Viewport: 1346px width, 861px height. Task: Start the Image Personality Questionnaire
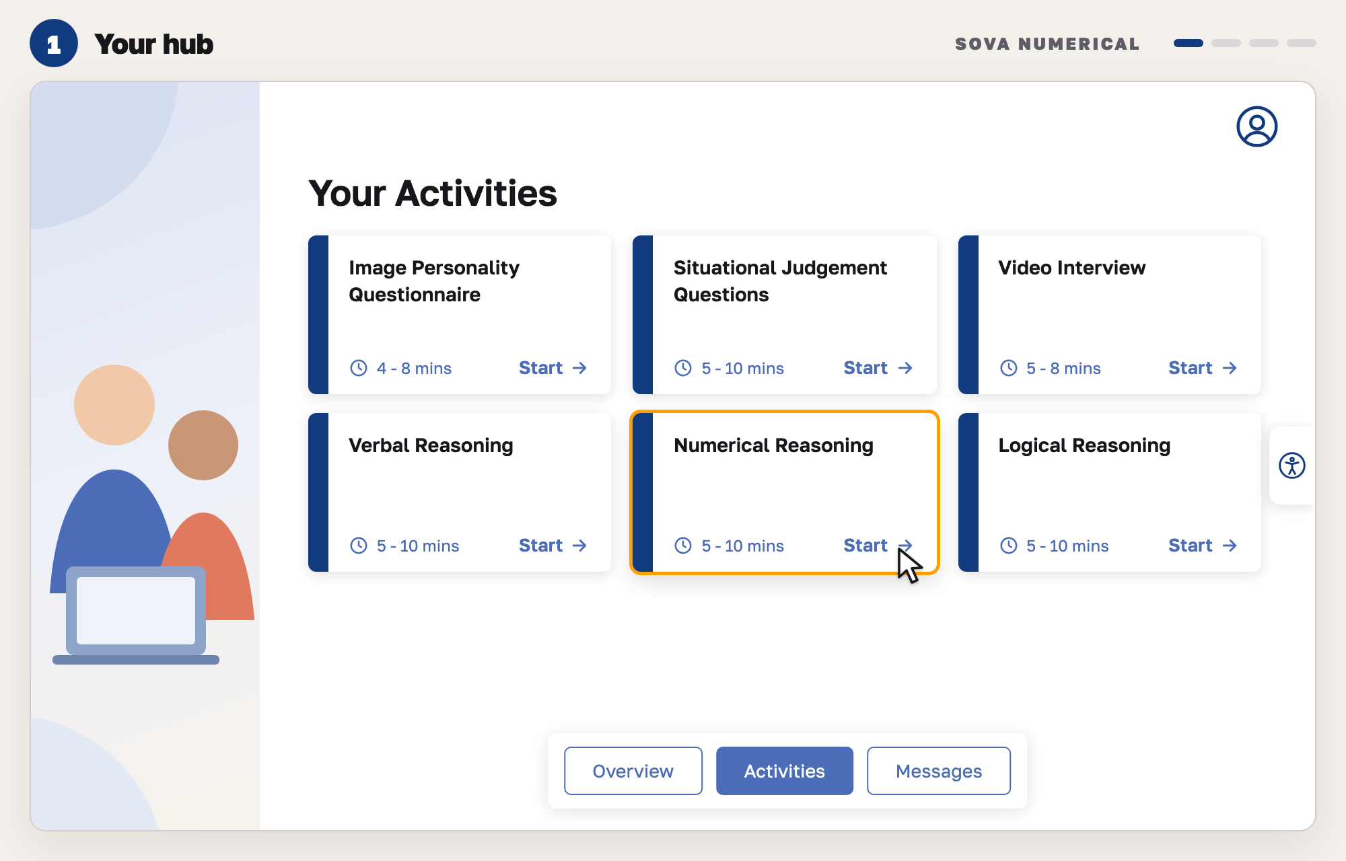click(x=553, y=368)
